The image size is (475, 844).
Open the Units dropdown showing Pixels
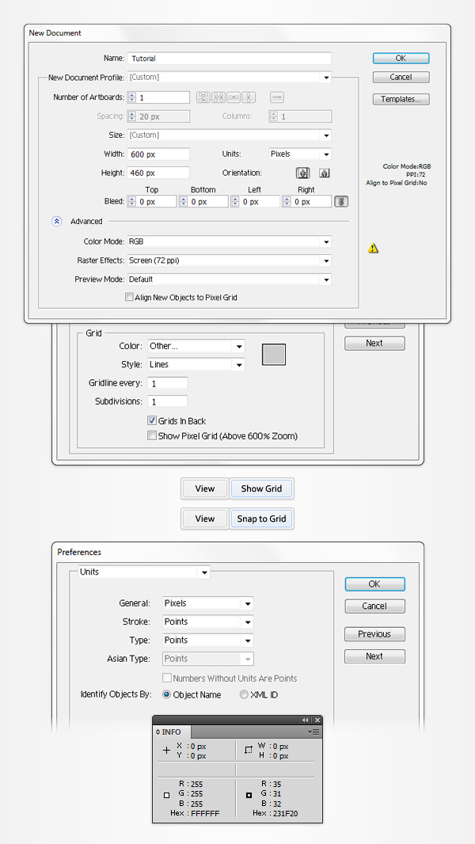coord(300,154)
